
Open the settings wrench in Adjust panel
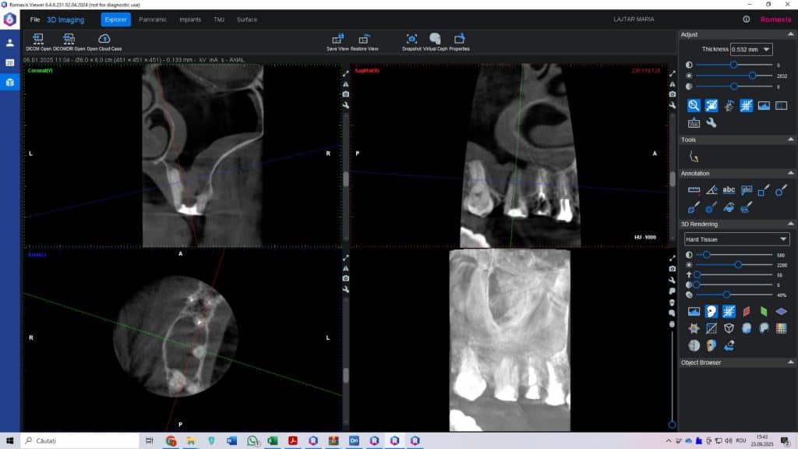(711, 122)
